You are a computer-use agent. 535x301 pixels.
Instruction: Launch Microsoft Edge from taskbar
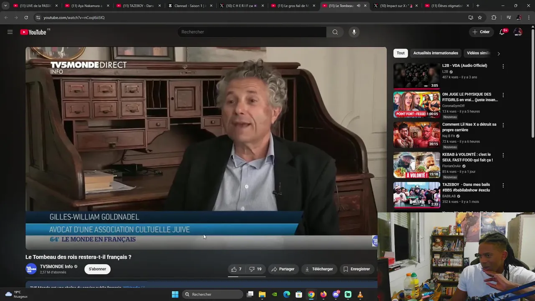287,294
